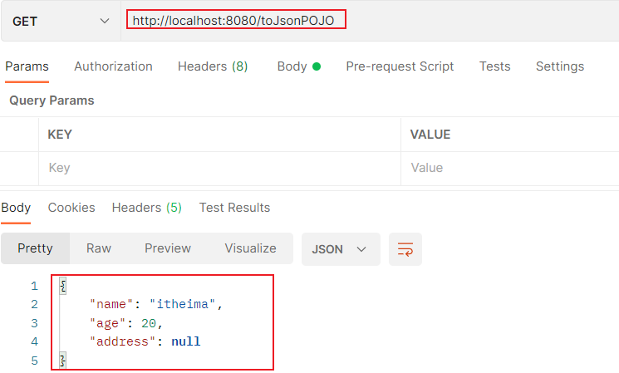This screenshot has height=373, width=619.
Task: Open the request Headers (8) tab
Action: coord(213,66)
